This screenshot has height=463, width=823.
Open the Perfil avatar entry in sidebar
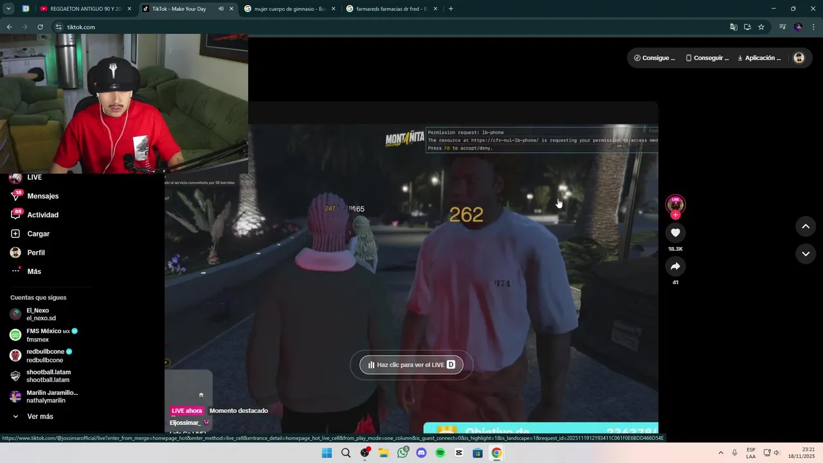tap(15, 253)
